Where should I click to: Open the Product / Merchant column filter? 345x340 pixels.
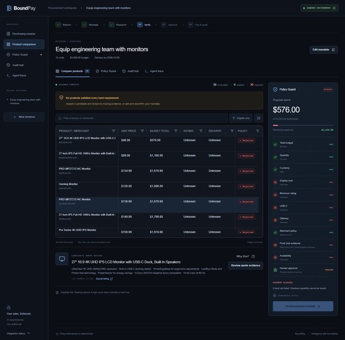click(x=113, y=131)
